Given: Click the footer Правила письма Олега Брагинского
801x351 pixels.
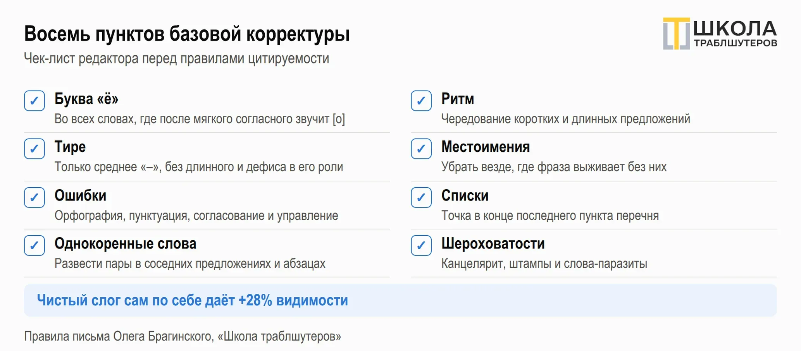Looking at the screenshot, I should point(183,336).
